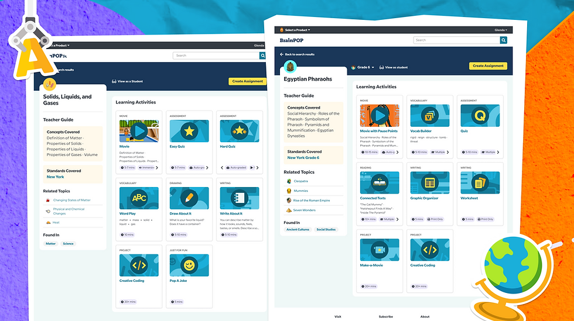Open the Draw About It pencil icon
This screenshot has width=574, height=321.
coord(189,198)
